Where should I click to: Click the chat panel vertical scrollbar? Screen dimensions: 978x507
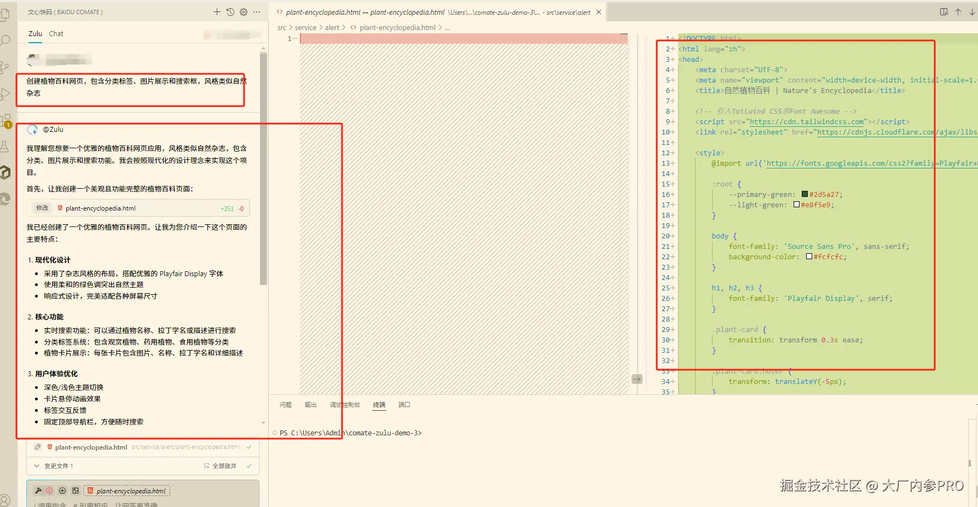click(x=263, y=168)
